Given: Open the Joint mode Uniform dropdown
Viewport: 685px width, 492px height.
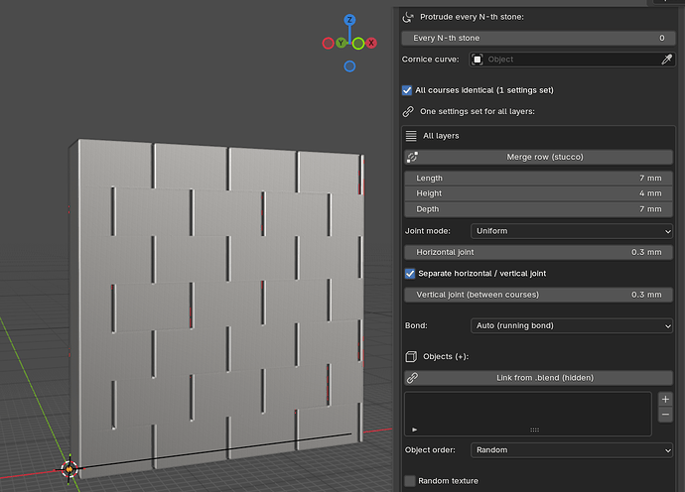Looking at the screenshot, I should pos(572,231).
